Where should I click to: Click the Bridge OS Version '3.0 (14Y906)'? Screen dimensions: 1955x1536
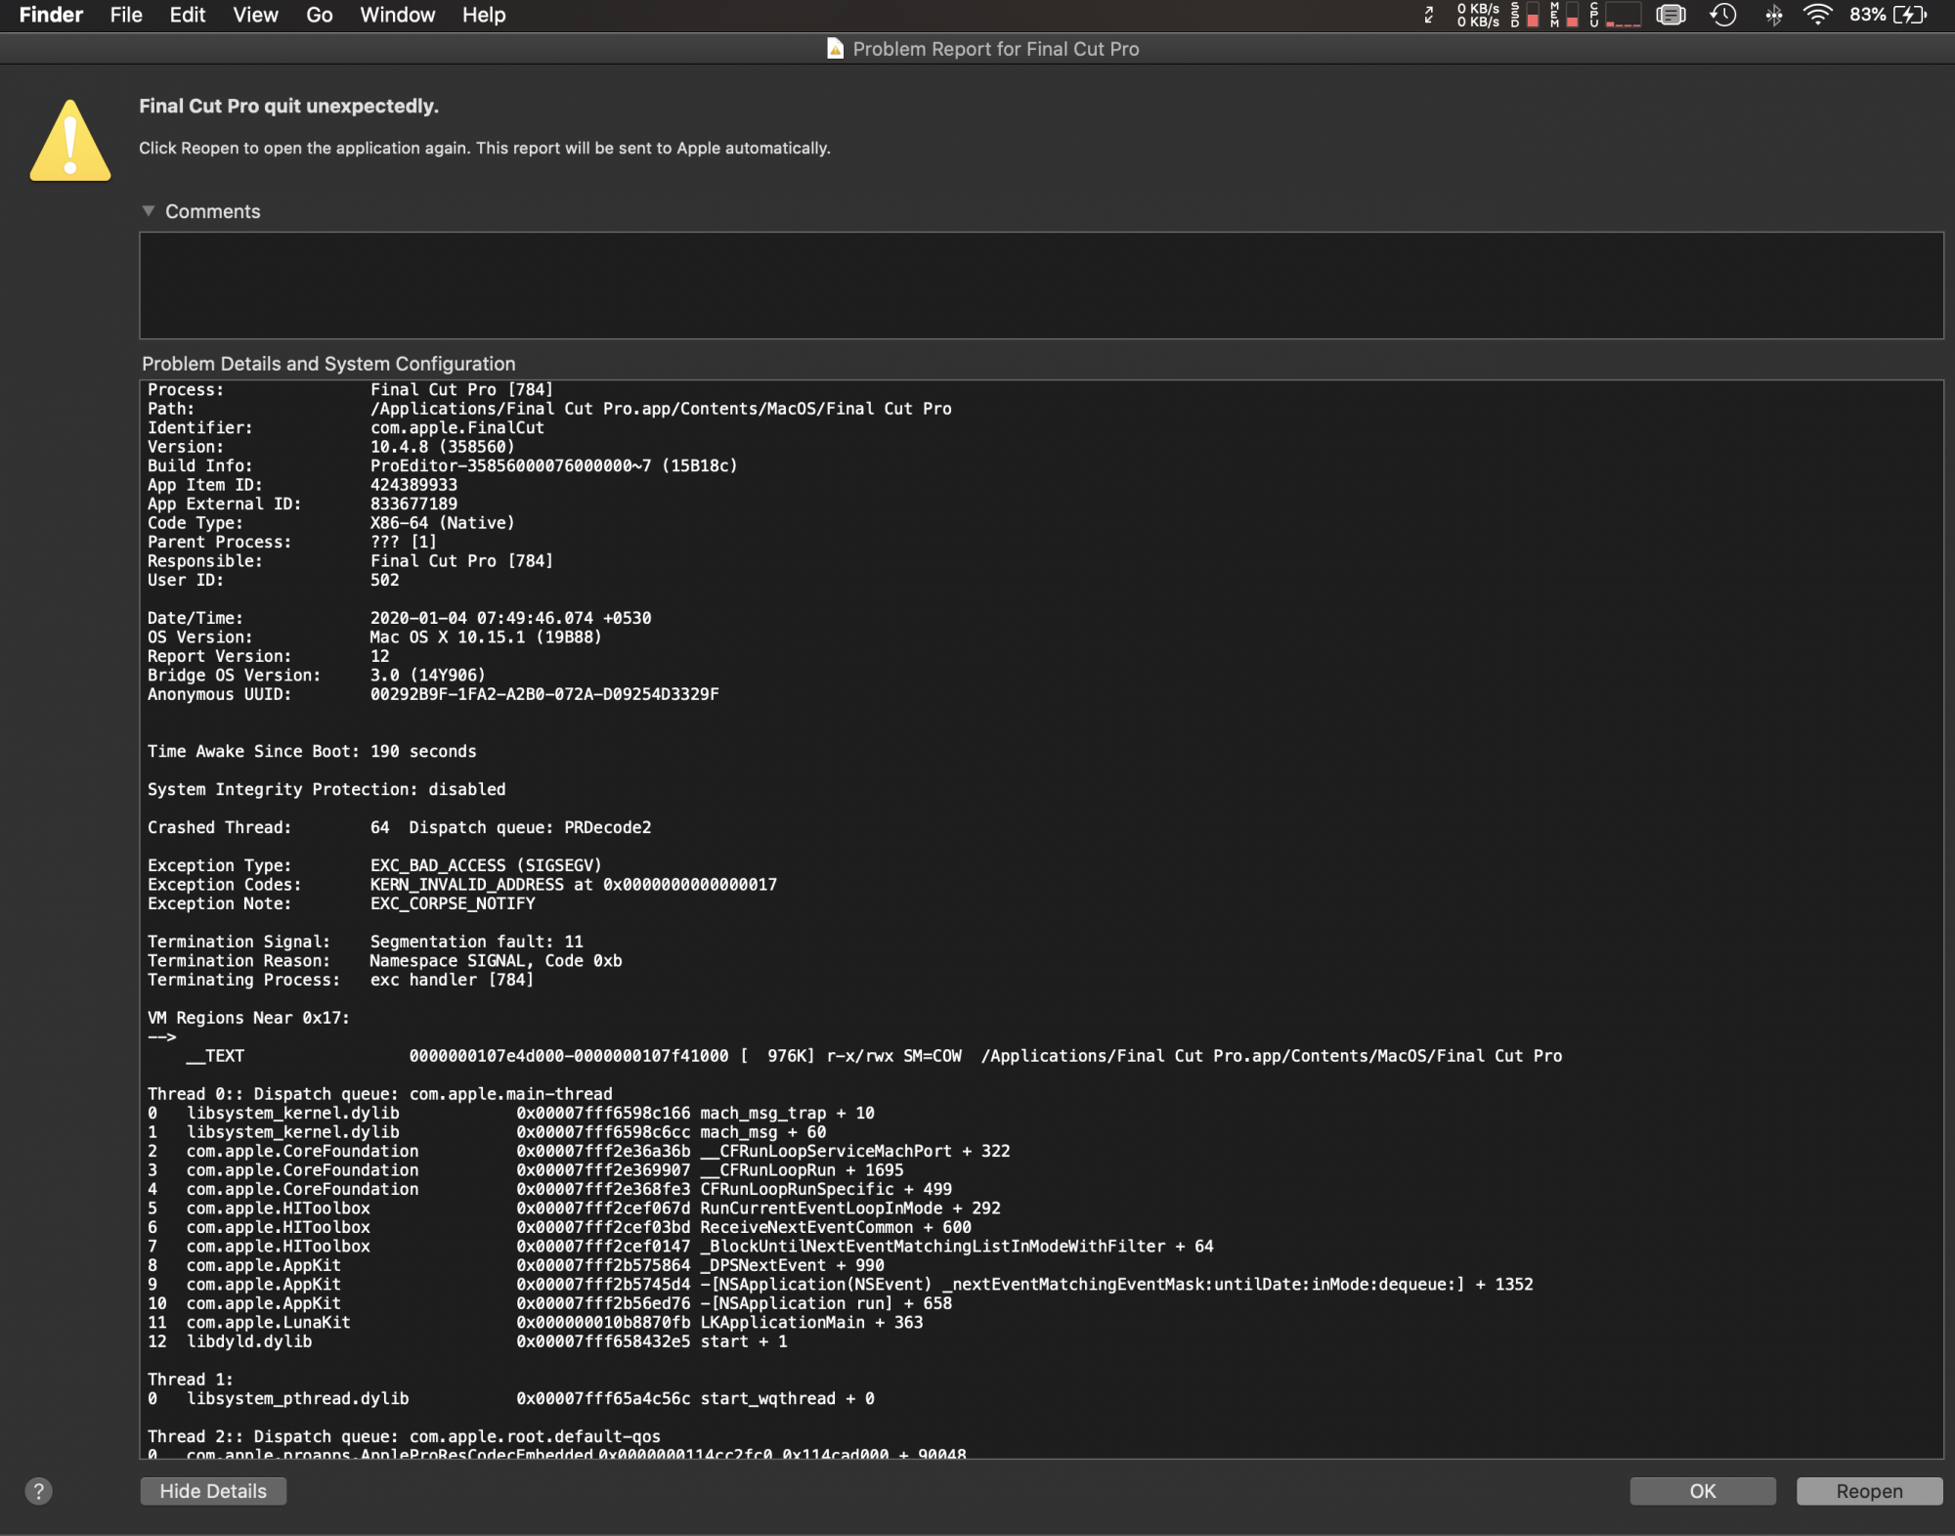coord(427,676)
